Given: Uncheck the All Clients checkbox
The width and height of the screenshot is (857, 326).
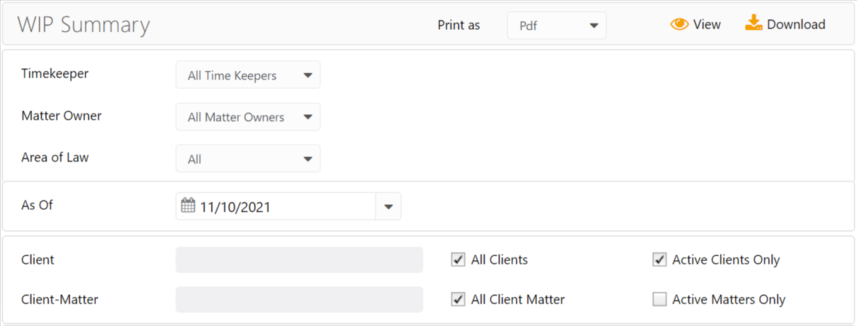Looking at the screenshot, I should click(x=458, y=260).
